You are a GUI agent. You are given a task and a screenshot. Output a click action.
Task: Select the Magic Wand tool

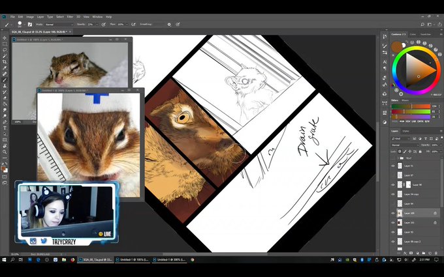click(x=5, y=56)
